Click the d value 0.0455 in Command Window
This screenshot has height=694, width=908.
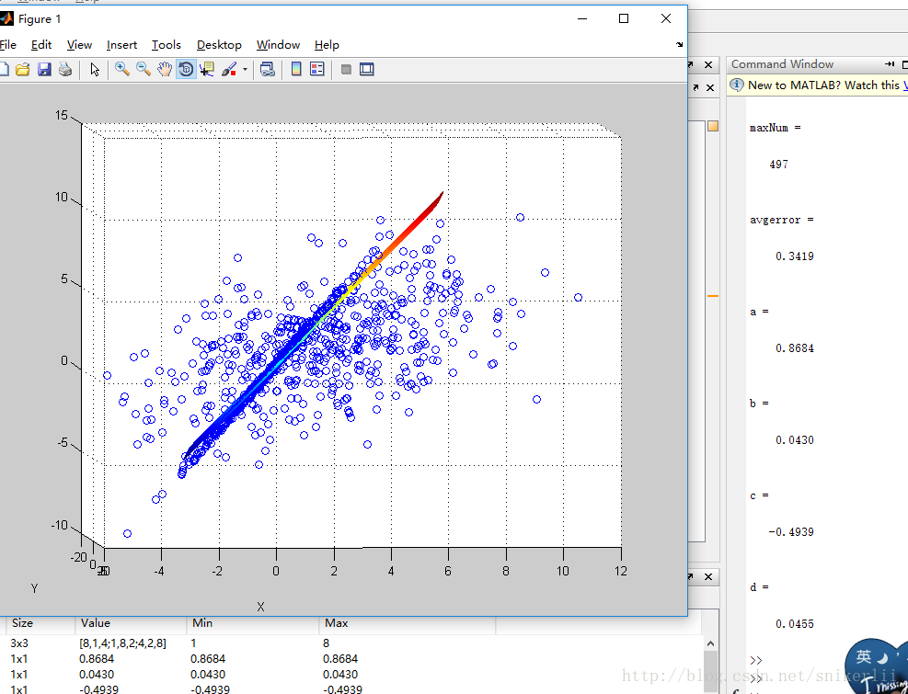[x=795, y=623]
